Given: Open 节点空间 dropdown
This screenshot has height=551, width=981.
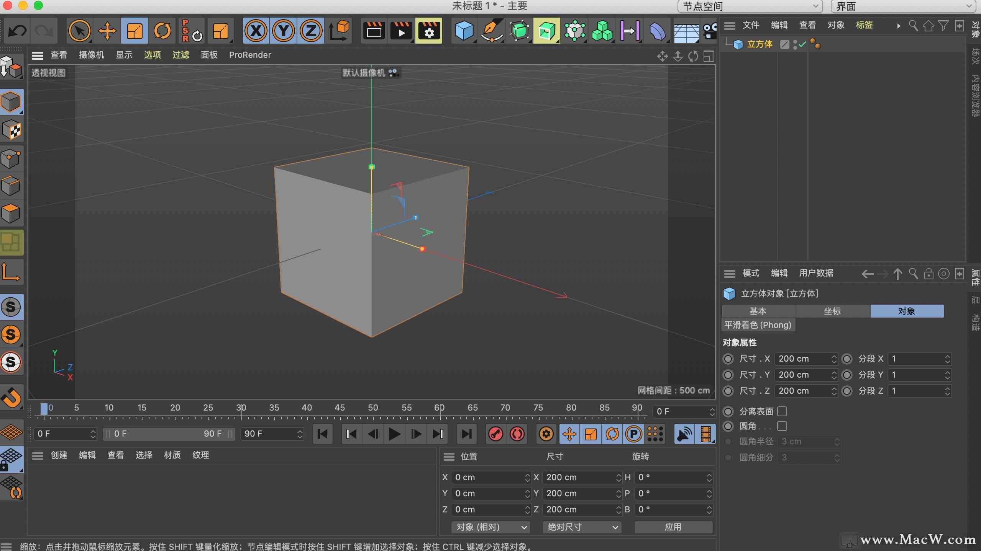Looking at the screenshot, I should point(750,6).
